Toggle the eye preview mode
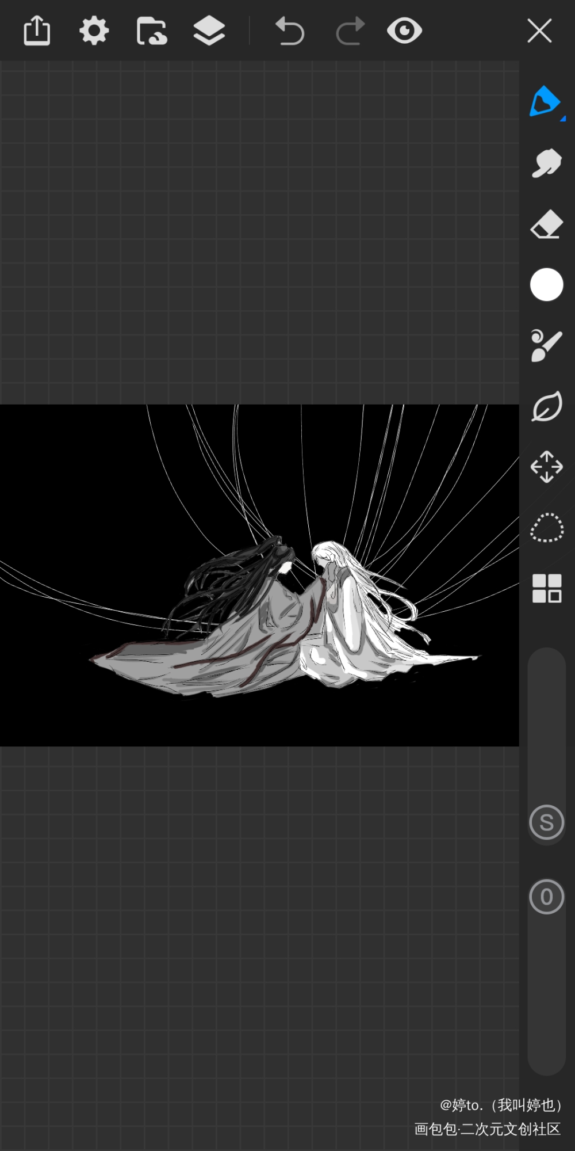575x1151 pixels. [404, 31]
